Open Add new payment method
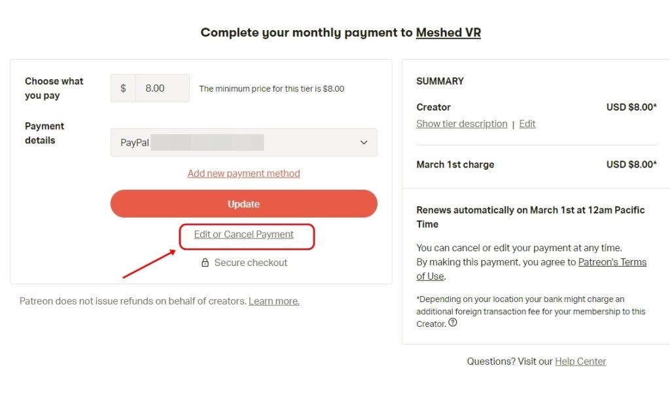The width and height of the screenshot is (670, 412). pyautogui.click(x=243, y=173)
